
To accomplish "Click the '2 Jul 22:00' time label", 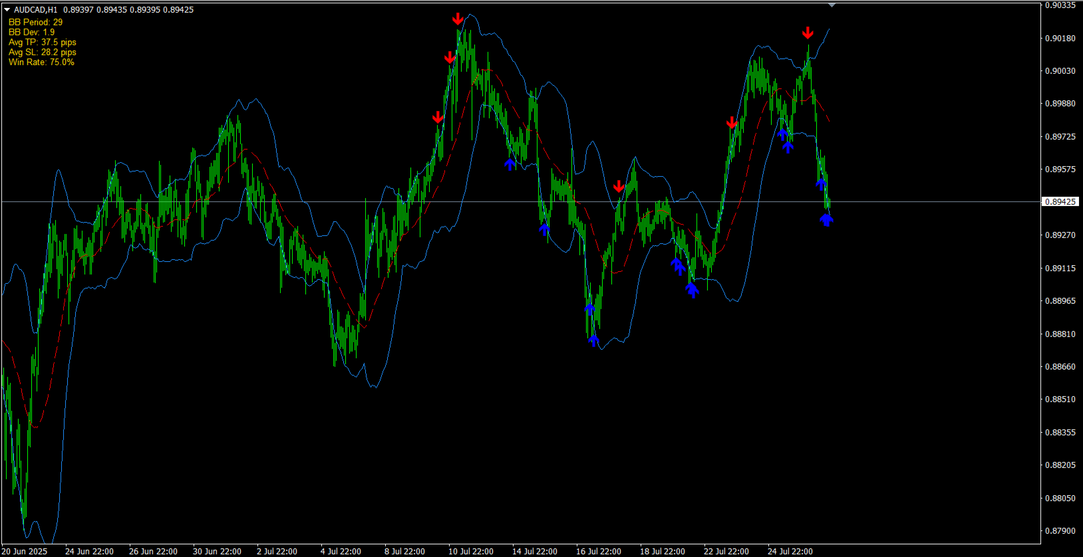I will click(277, 551).
